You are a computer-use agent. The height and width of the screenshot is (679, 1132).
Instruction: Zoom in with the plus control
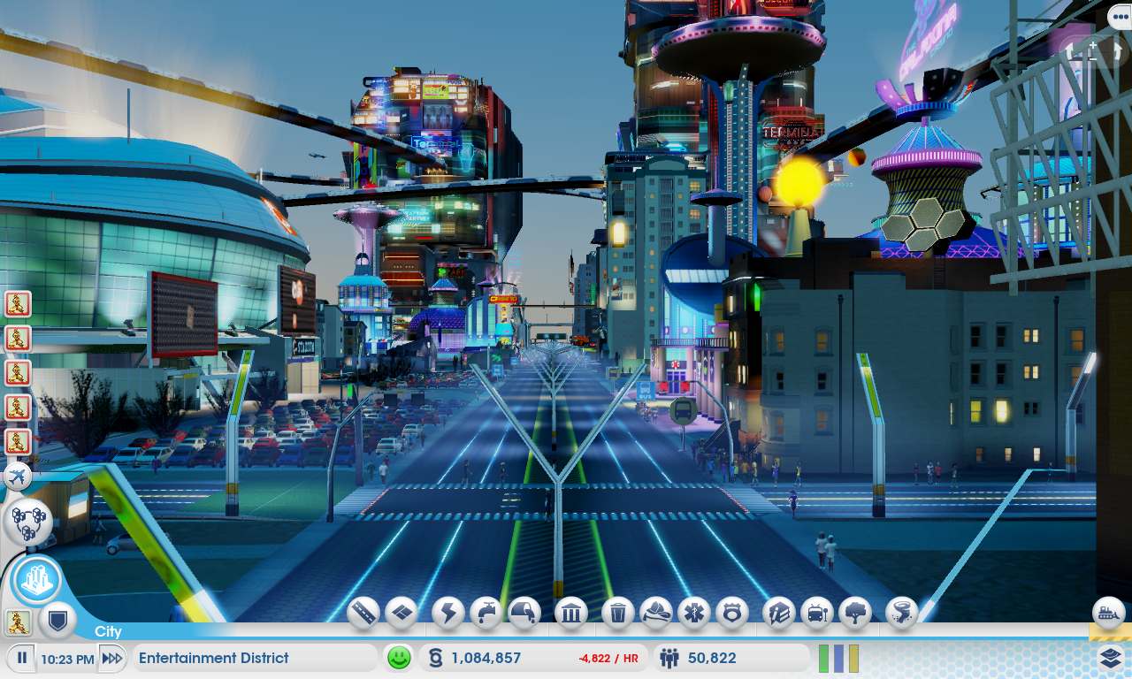(x=1094, y=43)
